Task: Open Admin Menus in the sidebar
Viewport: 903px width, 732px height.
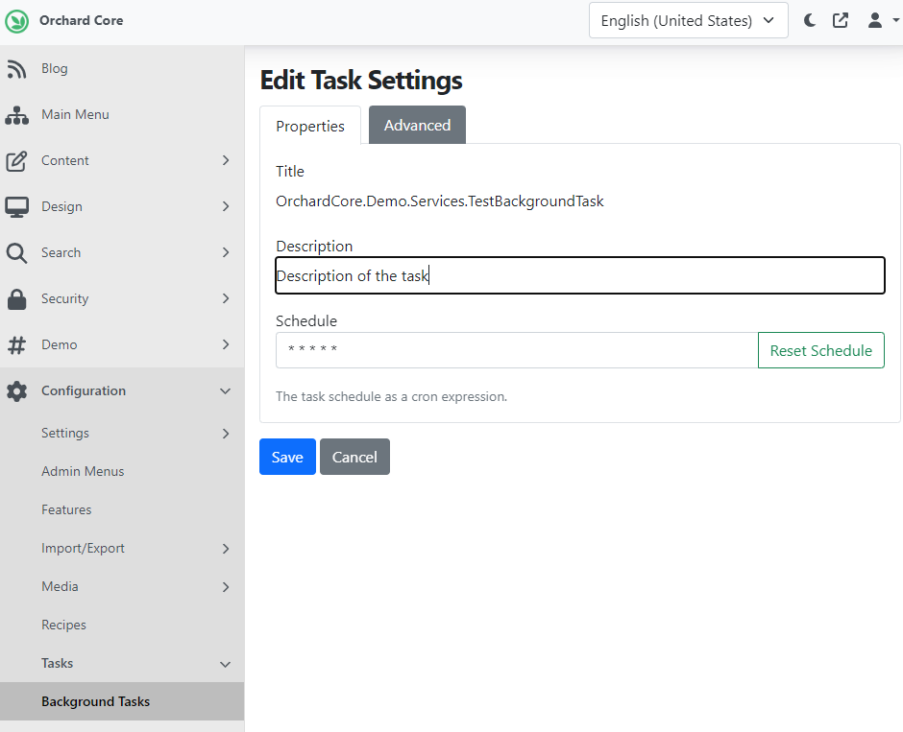Action: pyautogui.click(x=83, y=471)
